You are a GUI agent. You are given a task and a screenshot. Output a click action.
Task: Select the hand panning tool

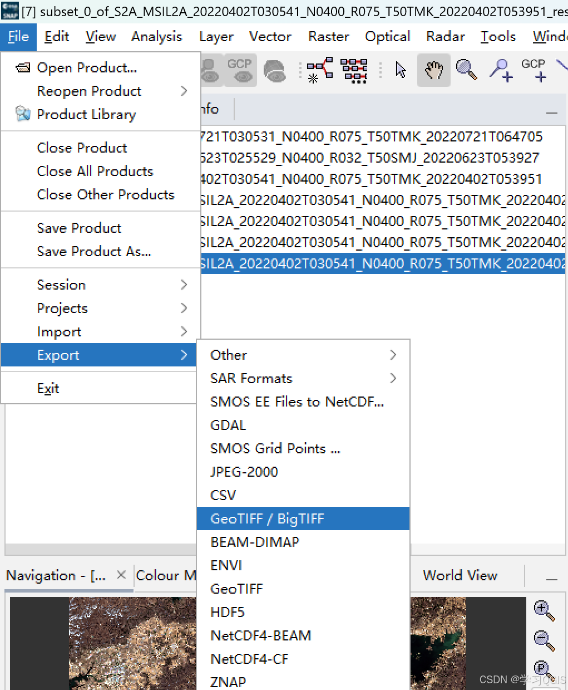[x=434, y=70]
